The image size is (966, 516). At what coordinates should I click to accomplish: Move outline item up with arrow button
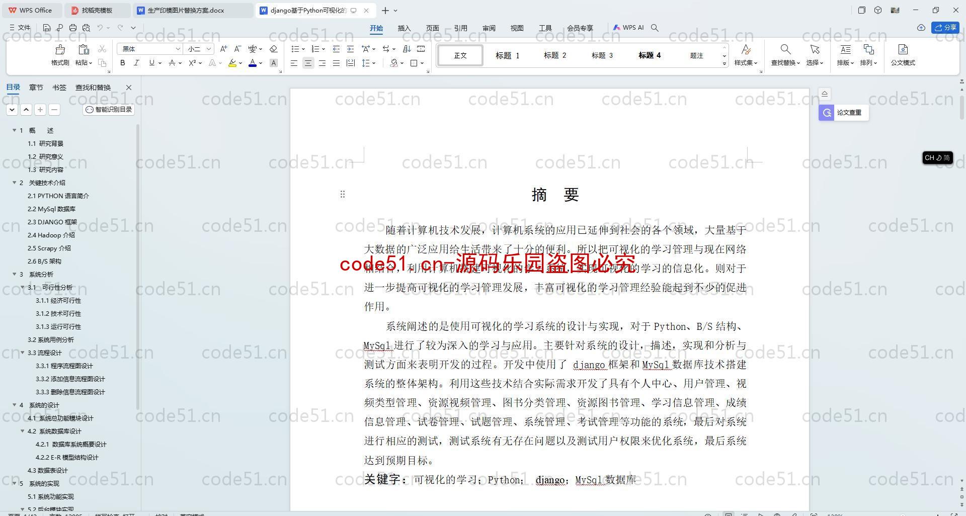coord(26,109)
